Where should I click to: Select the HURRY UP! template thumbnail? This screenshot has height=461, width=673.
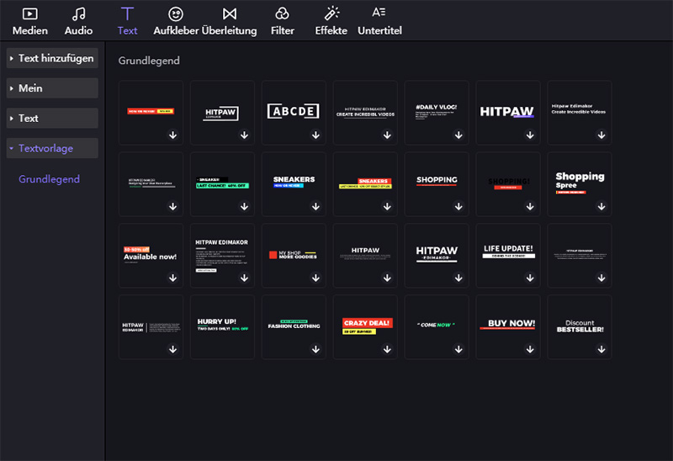point(222,326)
